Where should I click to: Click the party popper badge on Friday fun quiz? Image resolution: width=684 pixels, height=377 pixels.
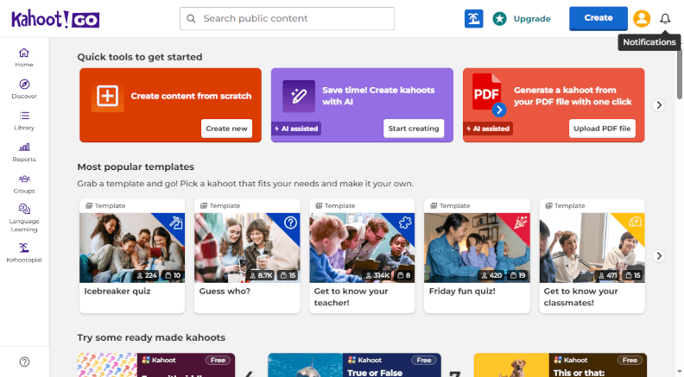(x=521, y=223)
